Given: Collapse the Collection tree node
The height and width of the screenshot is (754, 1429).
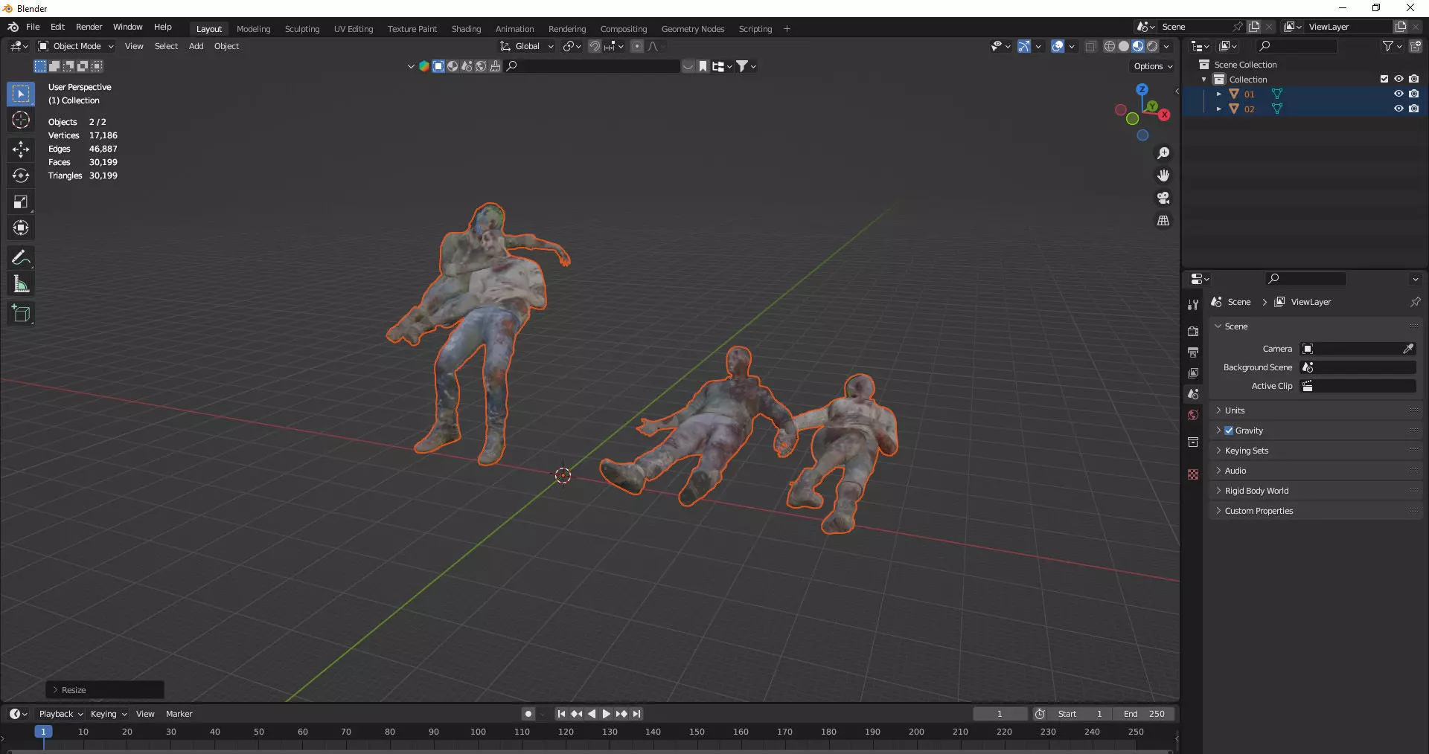Looking at the screenshot, I should point(1203,80).
